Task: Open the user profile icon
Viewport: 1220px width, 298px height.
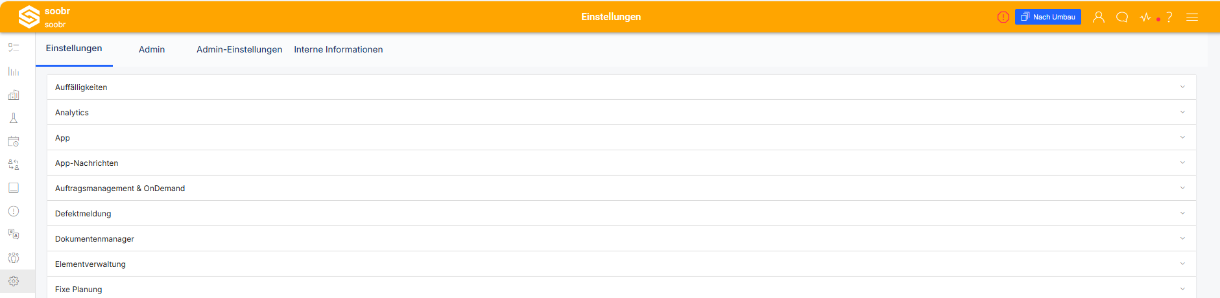Action: [x=1099, y=17]
